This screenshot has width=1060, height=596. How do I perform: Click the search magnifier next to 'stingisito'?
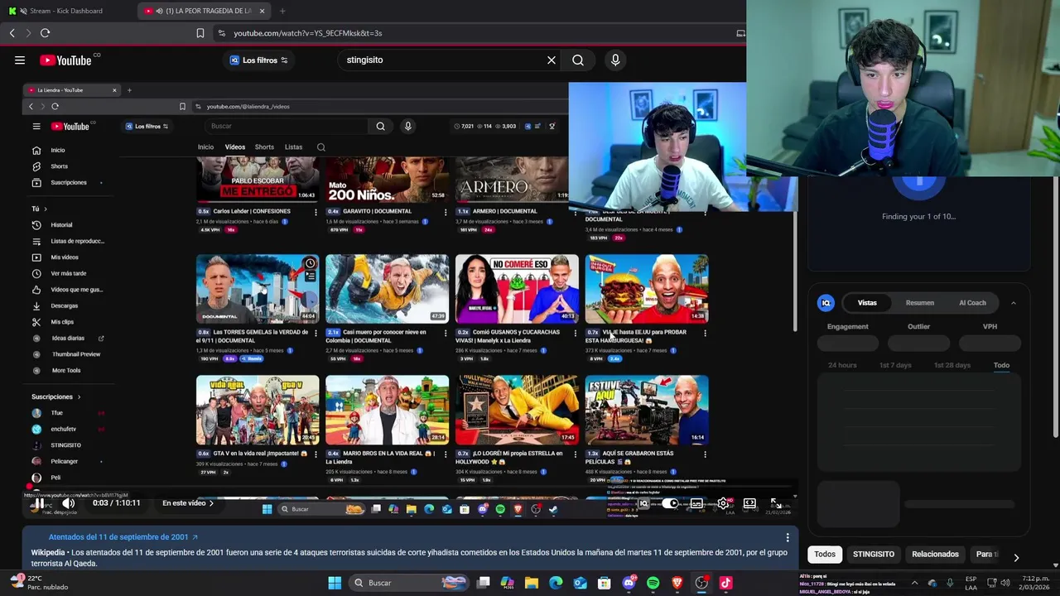coord(578,60)
